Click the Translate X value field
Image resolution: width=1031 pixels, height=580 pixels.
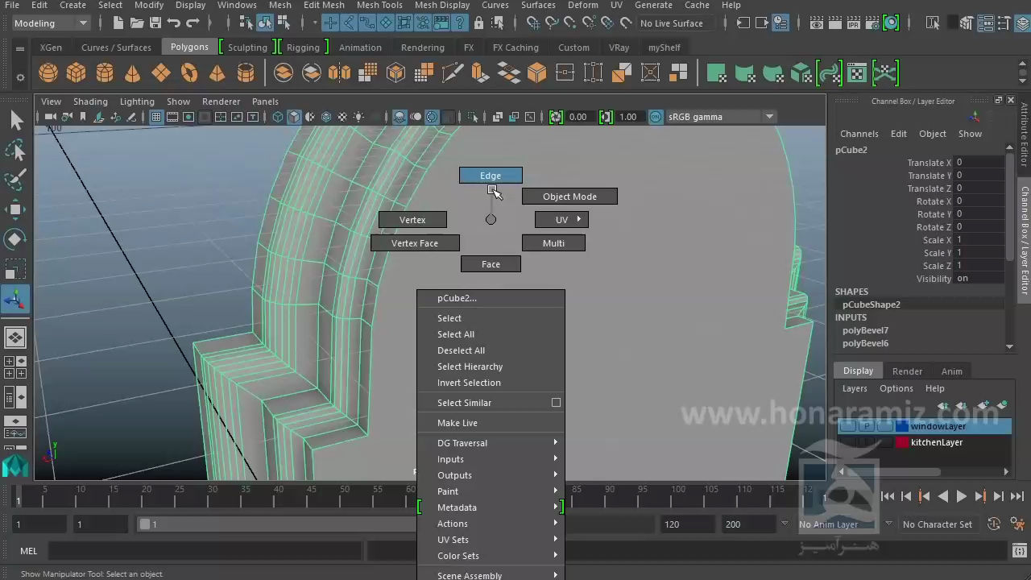[979, 162]
